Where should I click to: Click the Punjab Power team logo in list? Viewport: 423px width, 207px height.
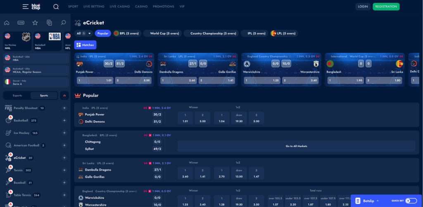[81, 114]
